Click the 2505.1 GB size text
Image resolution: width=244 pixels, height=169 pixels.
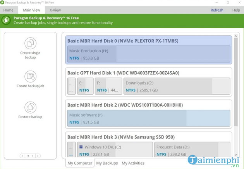coord(148,90)
